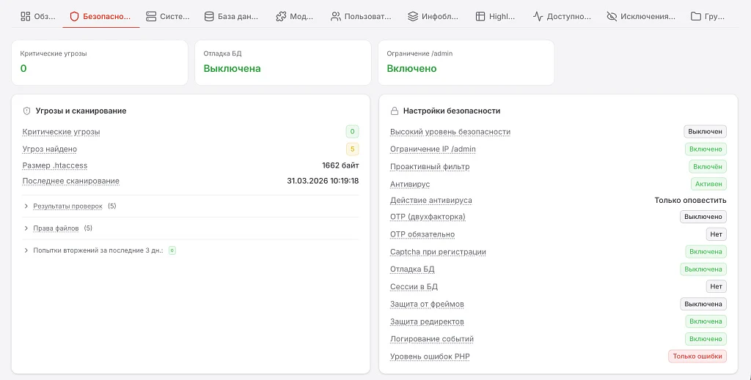Switch to the Безопасно... tab
The height and width of the screenshot is (380, 751).
coord(101,16)
